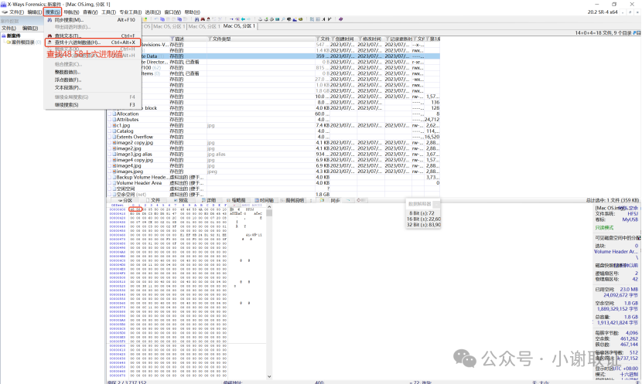Click the filter funnel on 修改时间 column
This screenshot has height=384, width=642.
point(360,39)
